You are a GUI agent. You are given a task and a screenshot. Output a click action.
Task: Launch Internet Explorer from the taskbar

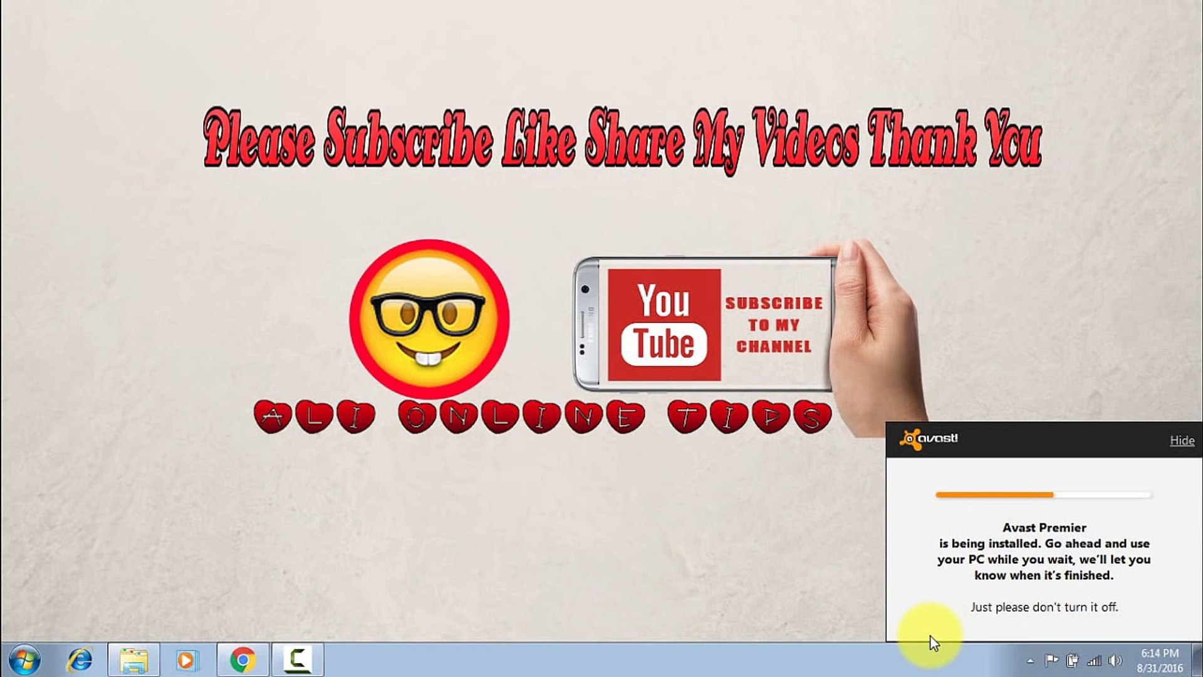[80, 660]
